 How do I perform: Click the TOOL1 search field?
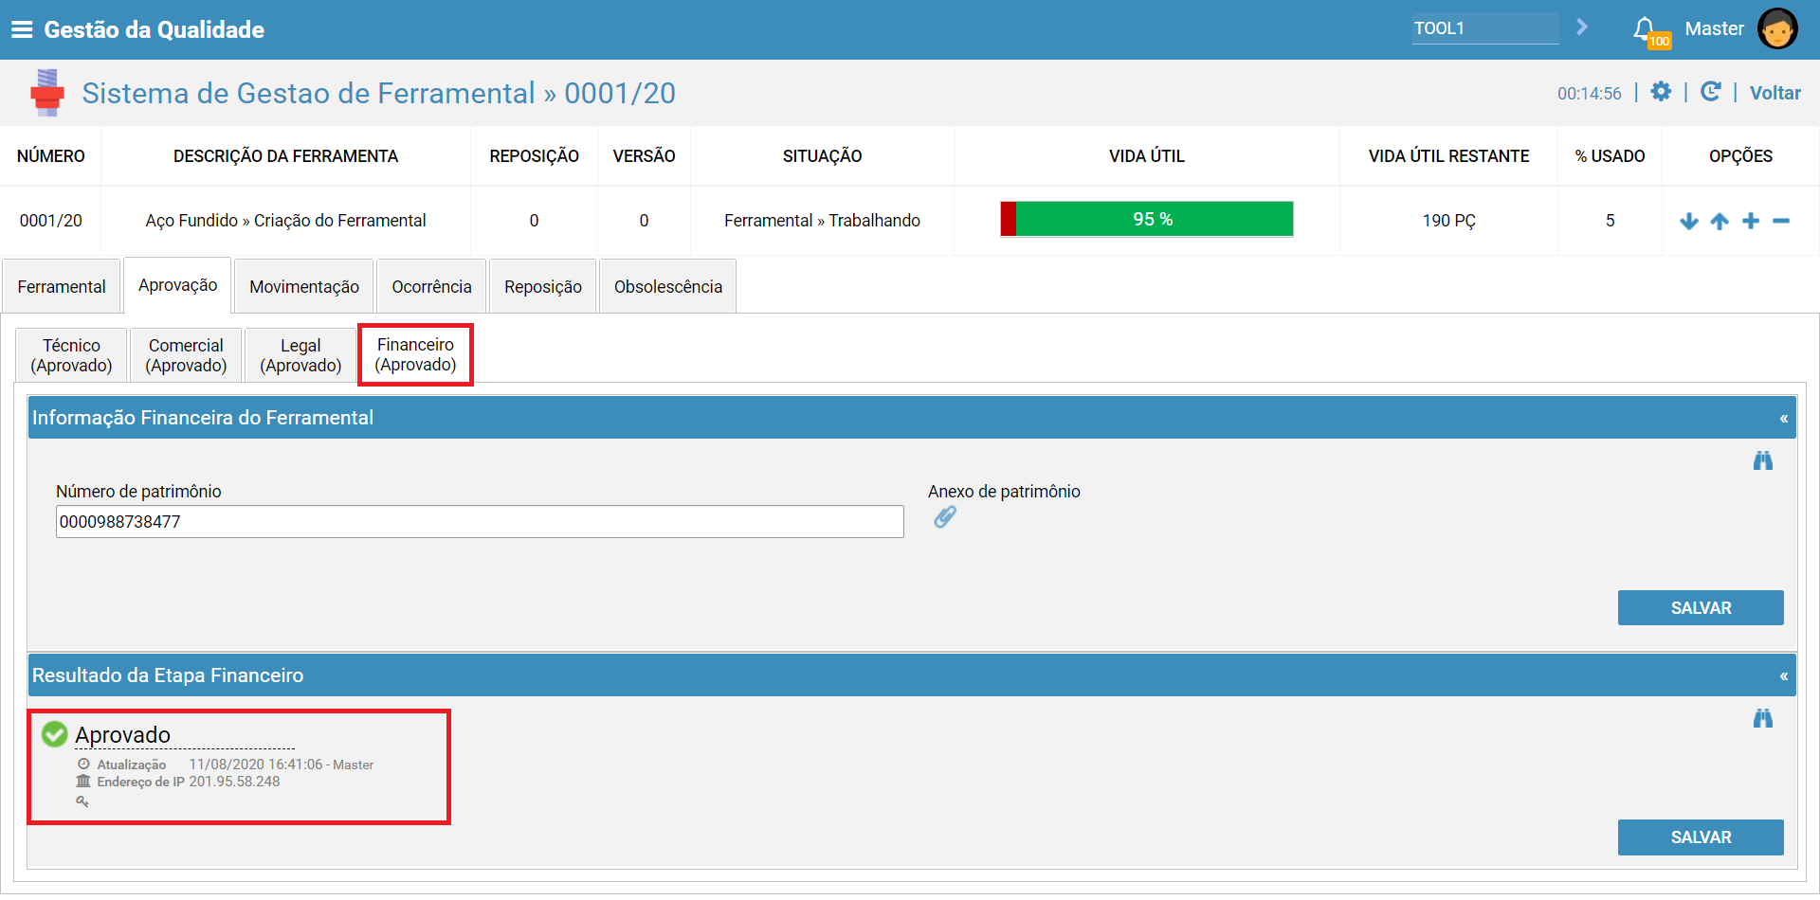(x=1485, y=28)
